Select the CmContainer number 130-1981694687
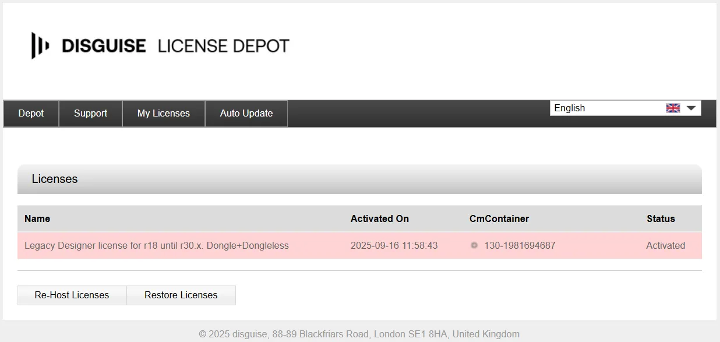 (x=520, y=245)
